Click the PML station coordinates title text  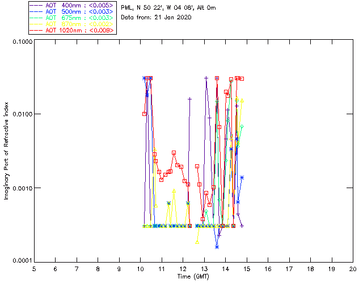168,8
